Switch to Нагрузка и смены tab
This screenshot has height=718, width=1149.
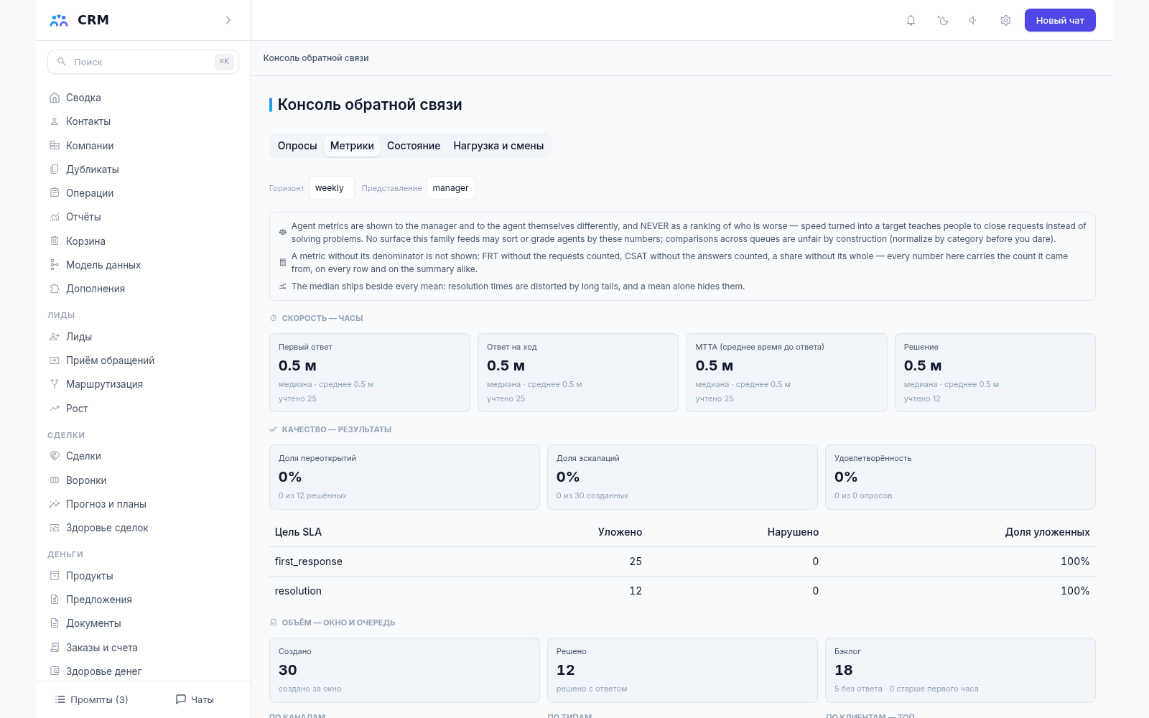498,146
